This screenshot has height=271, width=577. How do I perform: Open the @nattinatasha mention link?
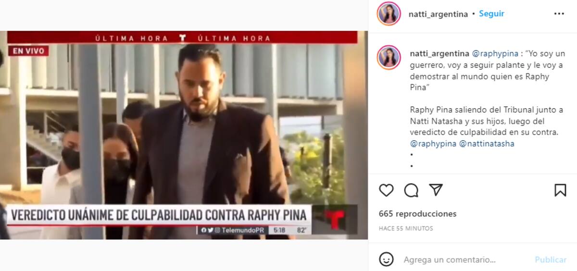tap(487, 144)
